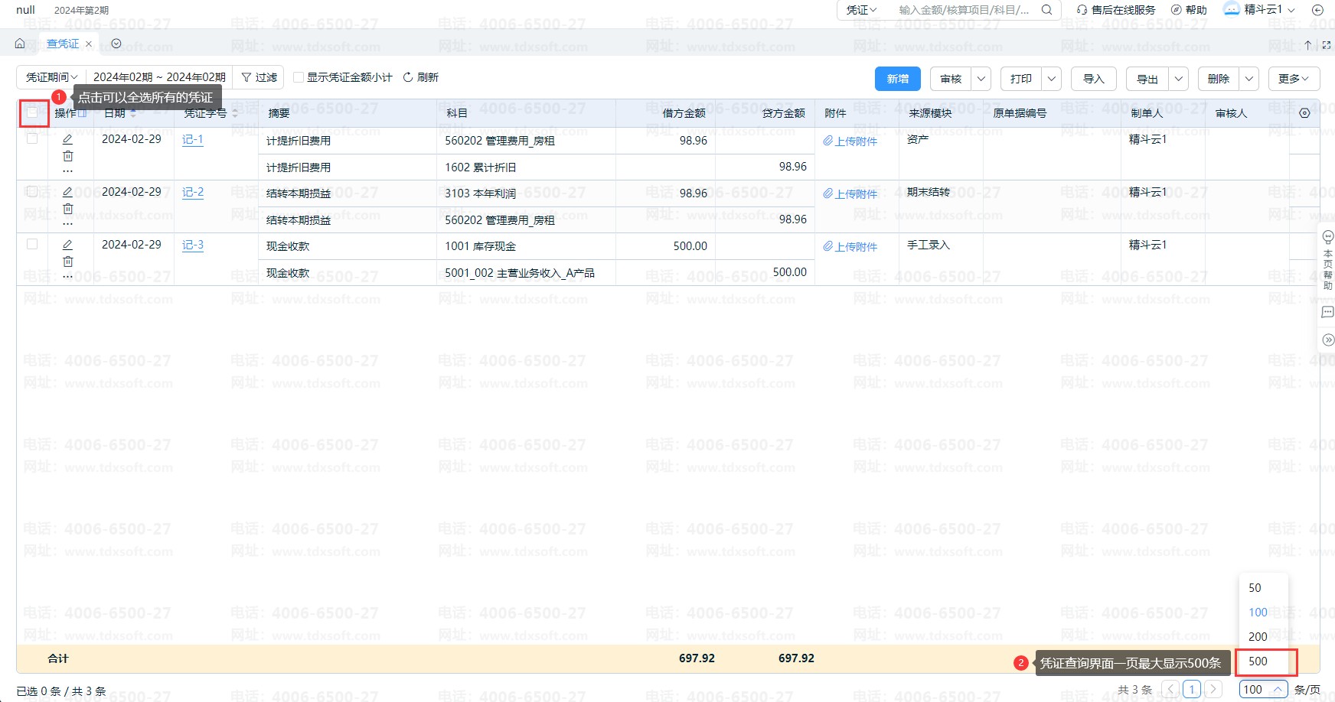Choose 200 in page size list
The width and height of the screenshot is (1335, 702).
[1258, 637]
